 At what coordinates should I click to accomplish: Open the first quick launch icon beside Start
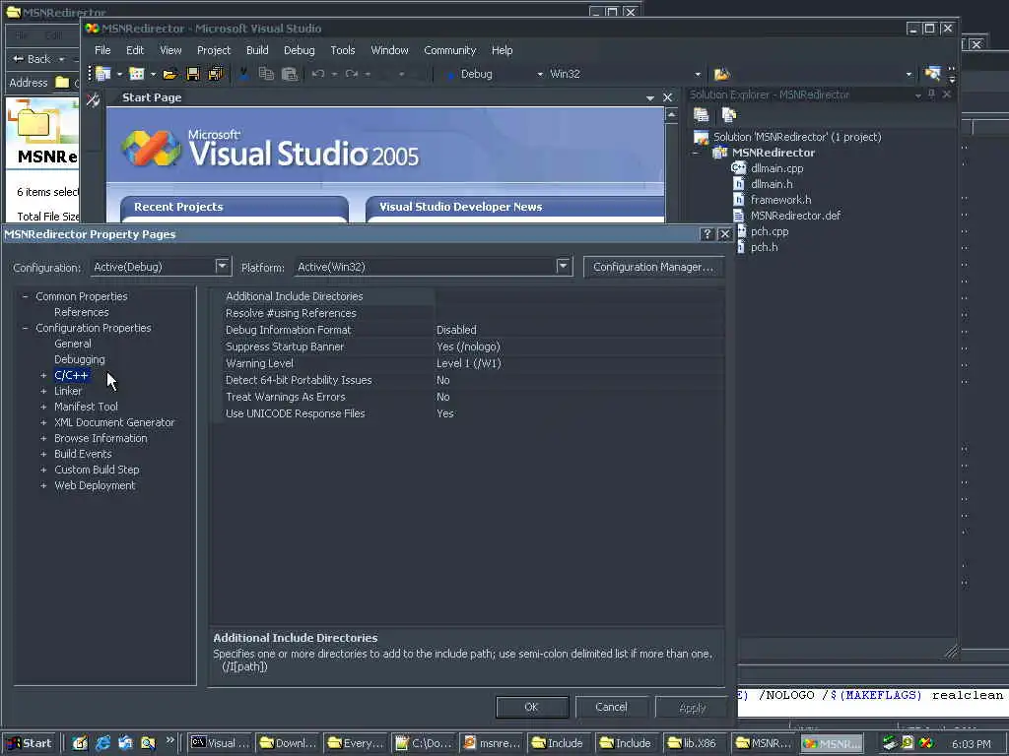(x=80, y=743)
